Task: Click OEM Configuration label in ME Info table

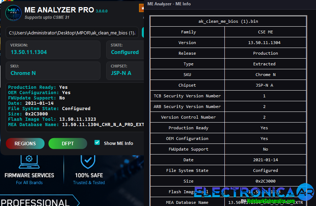Action: [187, 139]
